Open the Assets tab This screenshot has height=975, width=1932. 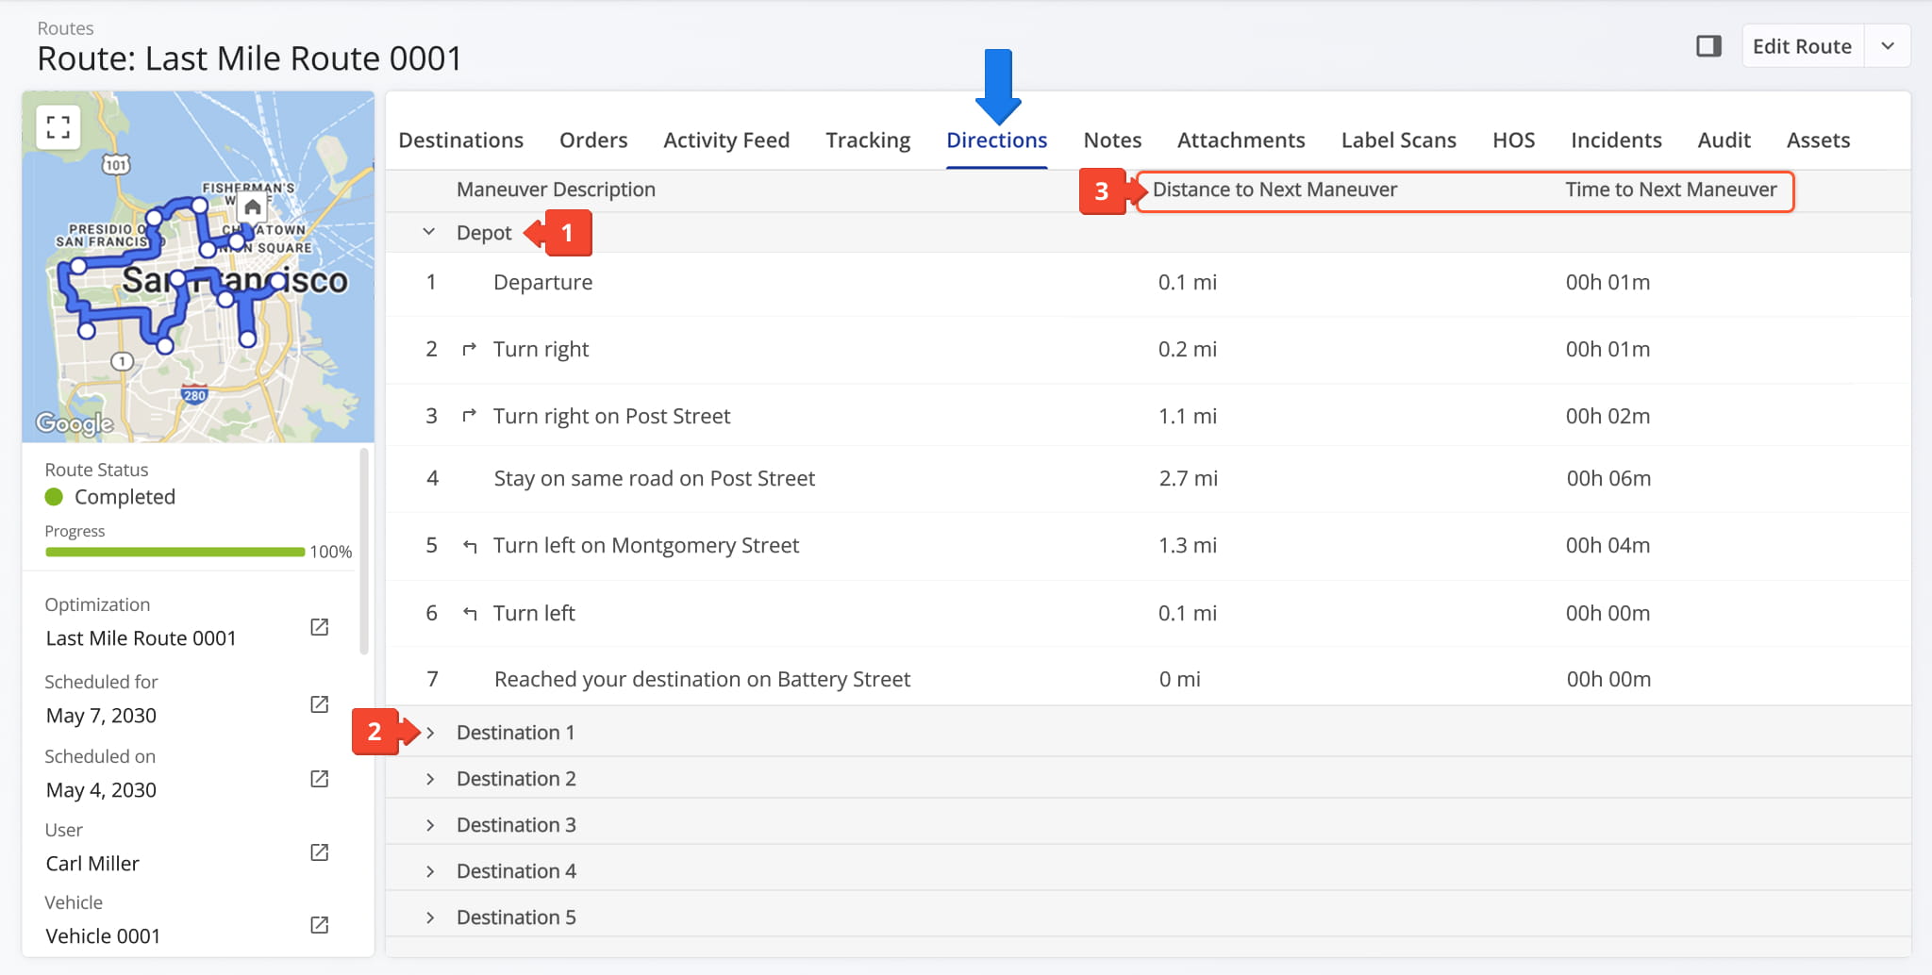point(1818,140)
